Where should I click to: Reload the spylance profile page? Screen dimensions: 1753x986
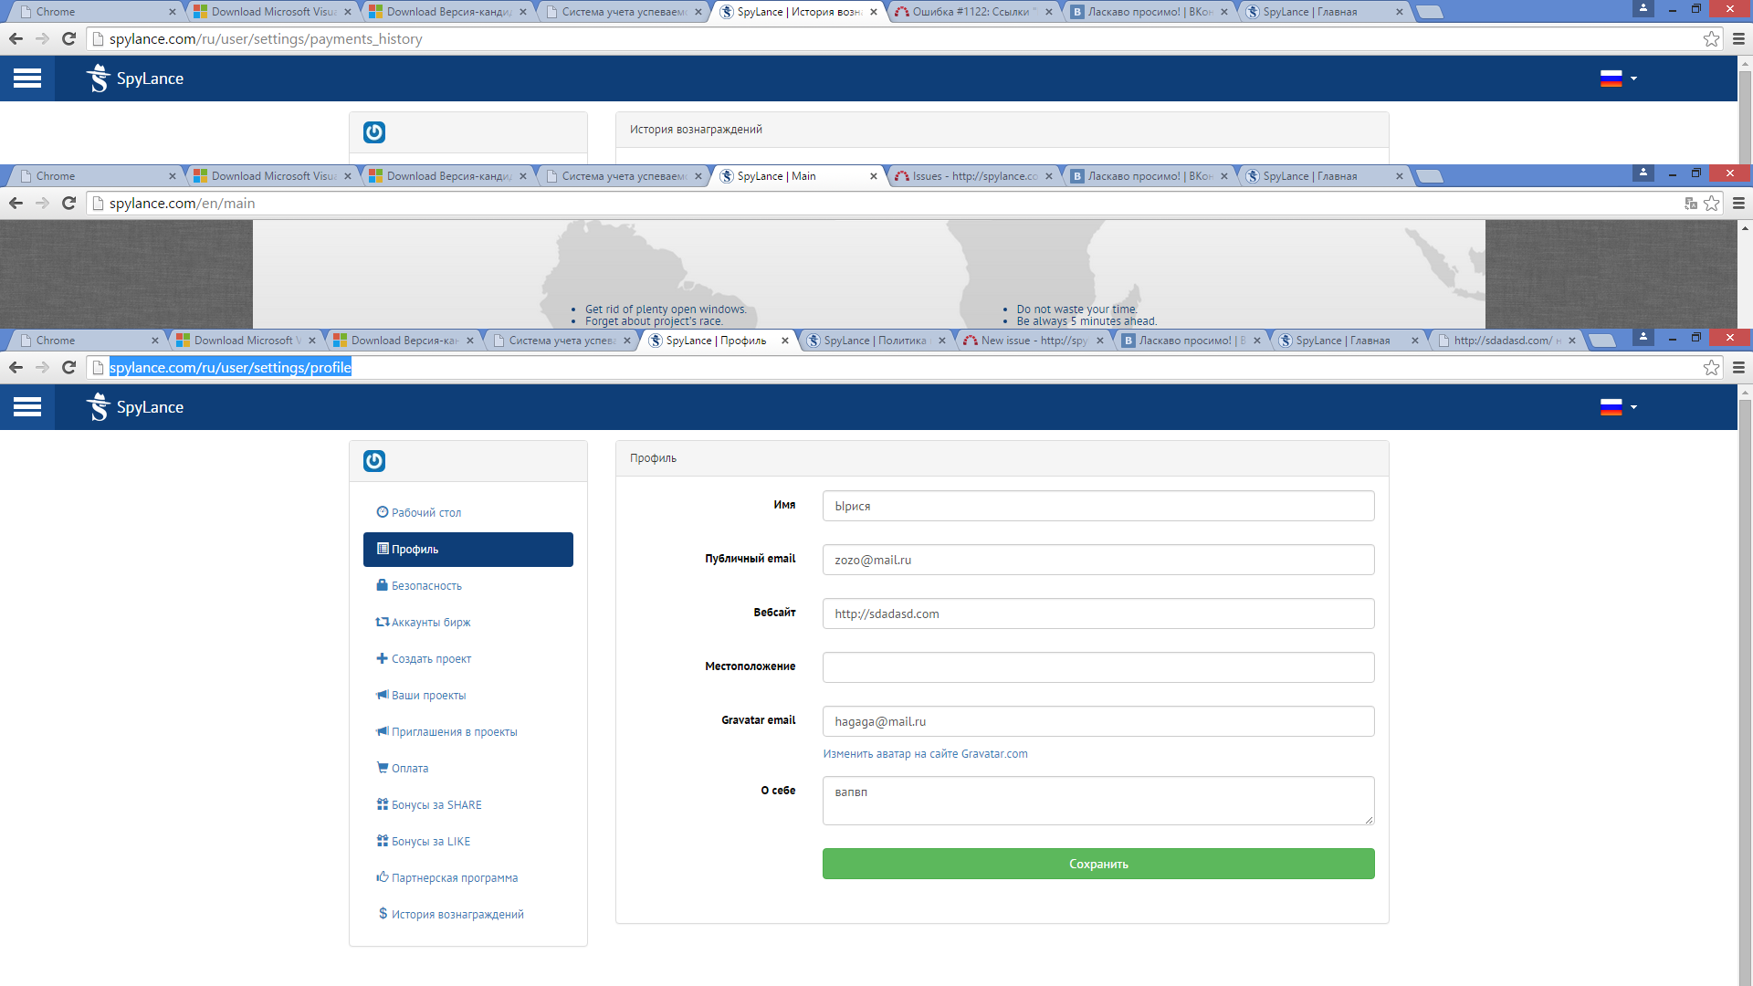68,367
